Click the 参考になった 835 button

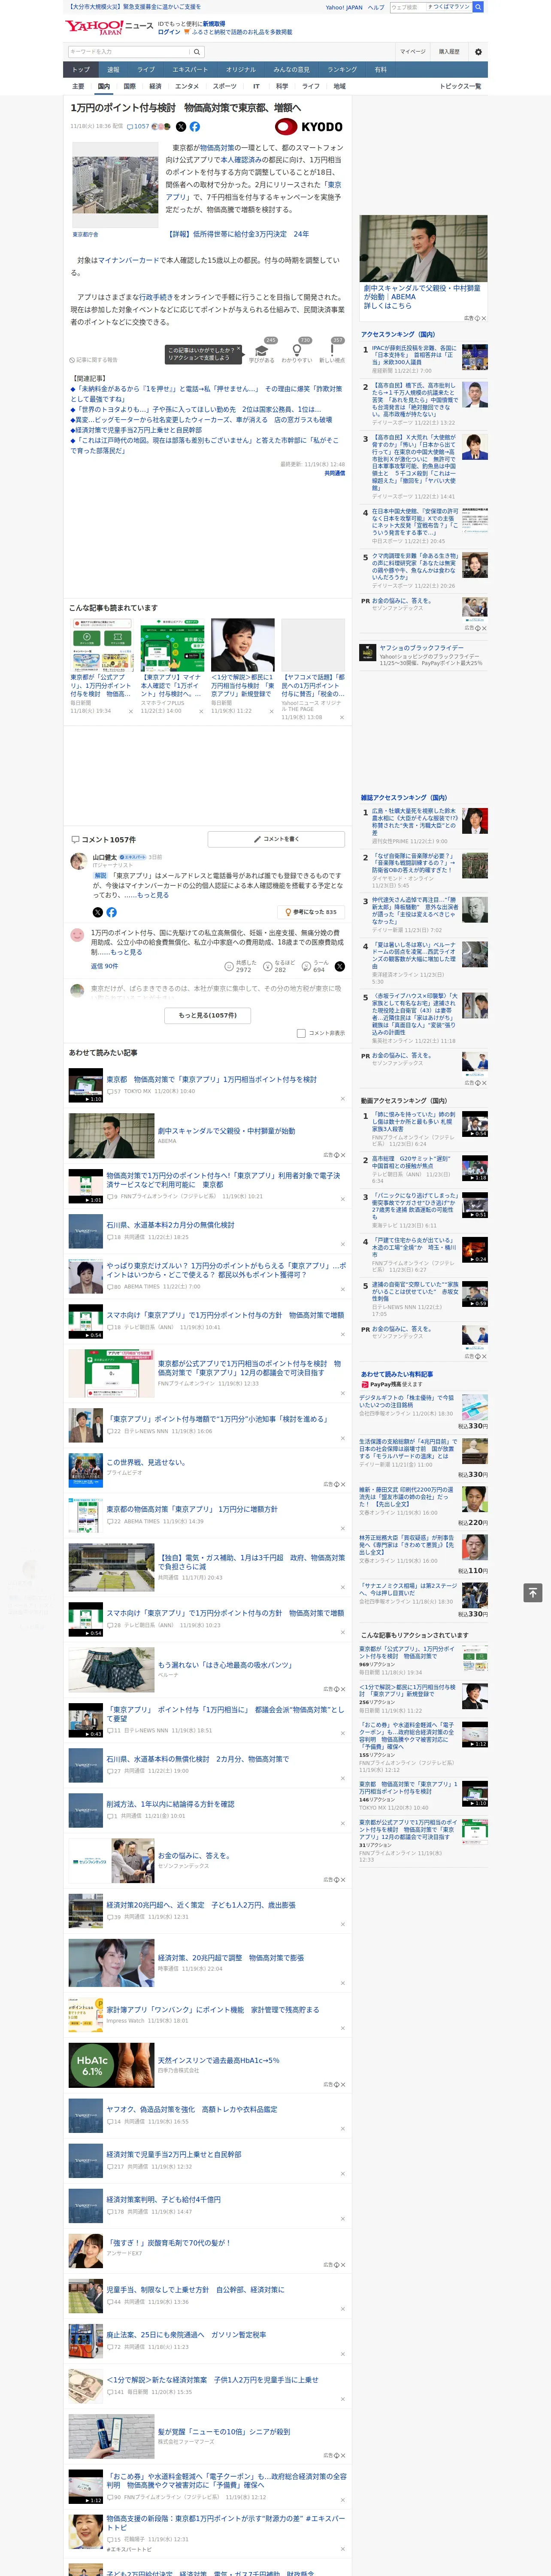[311, 912]
